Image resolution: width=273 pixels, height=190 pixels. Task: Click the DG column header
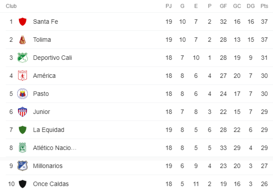click(x=250, y=6)
